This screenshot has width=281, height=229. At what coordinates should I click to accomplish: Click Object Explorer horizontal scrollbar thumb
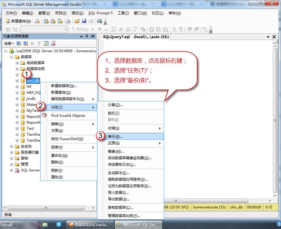[x=46, y=208]
